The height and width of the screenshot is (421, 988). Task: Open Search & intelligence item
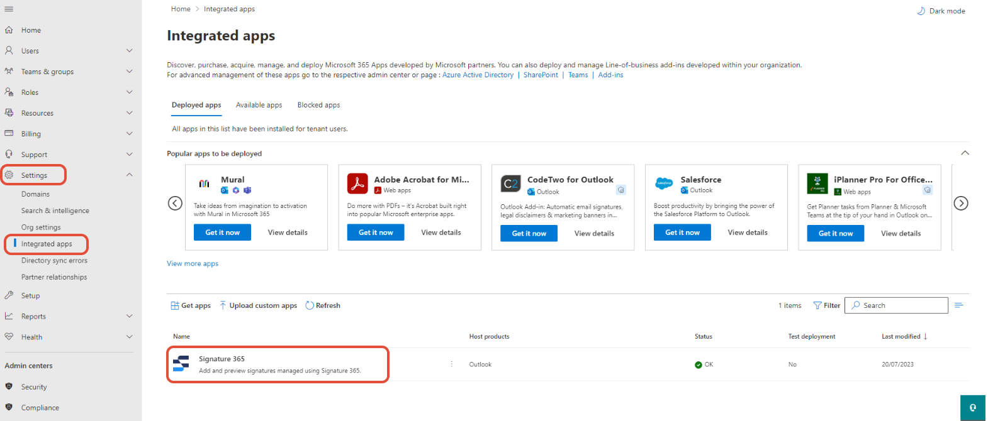(x=55, y=210)
